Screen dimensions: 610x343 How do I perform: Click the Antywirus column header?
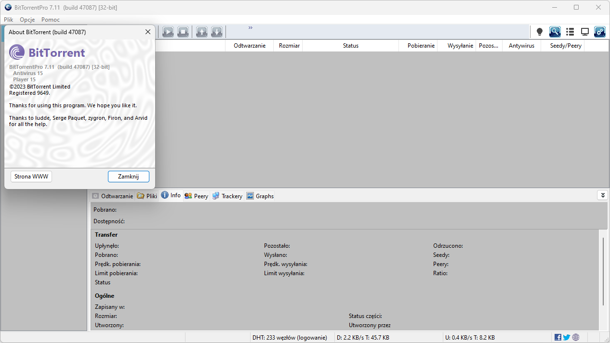click(x=522, y=46)
